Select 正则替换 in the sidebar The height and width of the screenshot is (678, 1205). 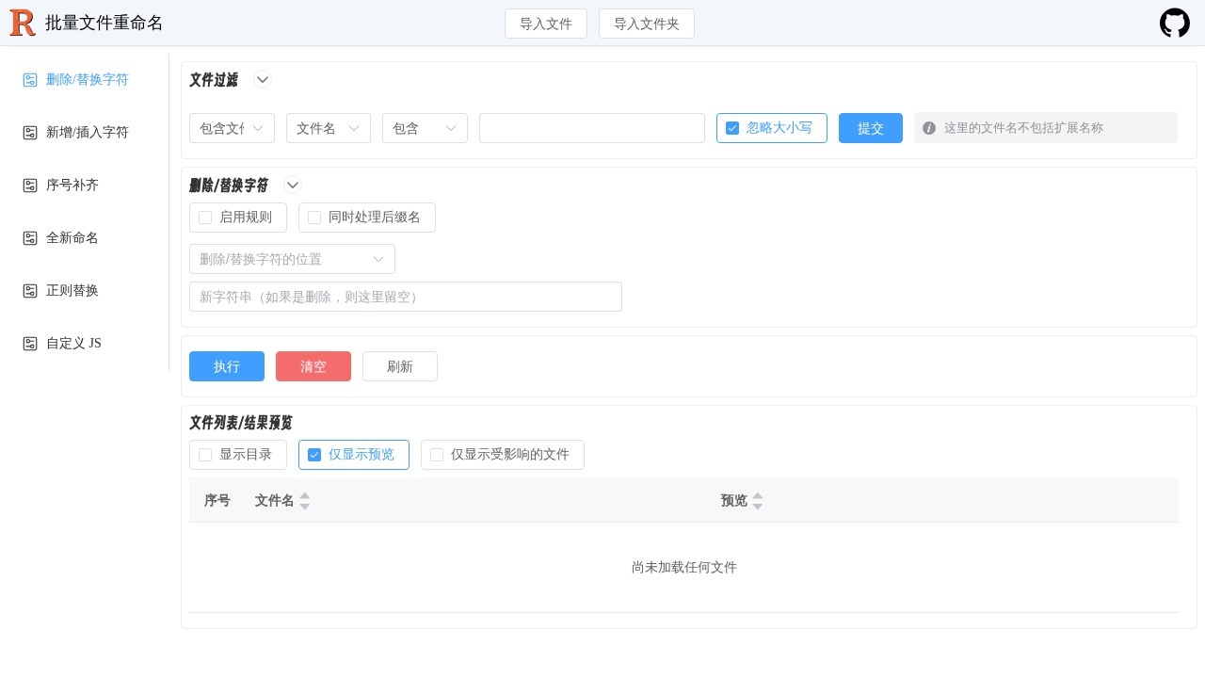point(72,291)
